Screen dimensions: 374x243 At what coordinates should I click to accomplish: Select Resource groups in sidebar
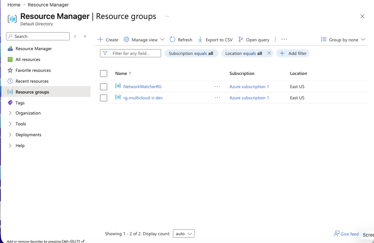[x=32, y=92]
